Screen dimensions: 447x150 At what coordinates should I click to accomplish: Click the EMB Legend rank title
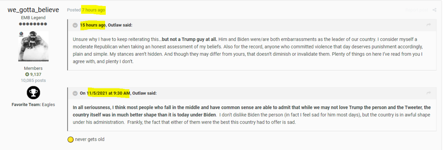[33, 18]
